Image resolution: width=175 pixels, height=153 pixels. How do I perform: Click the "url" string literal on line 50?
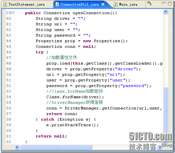[x=114, y=75]
